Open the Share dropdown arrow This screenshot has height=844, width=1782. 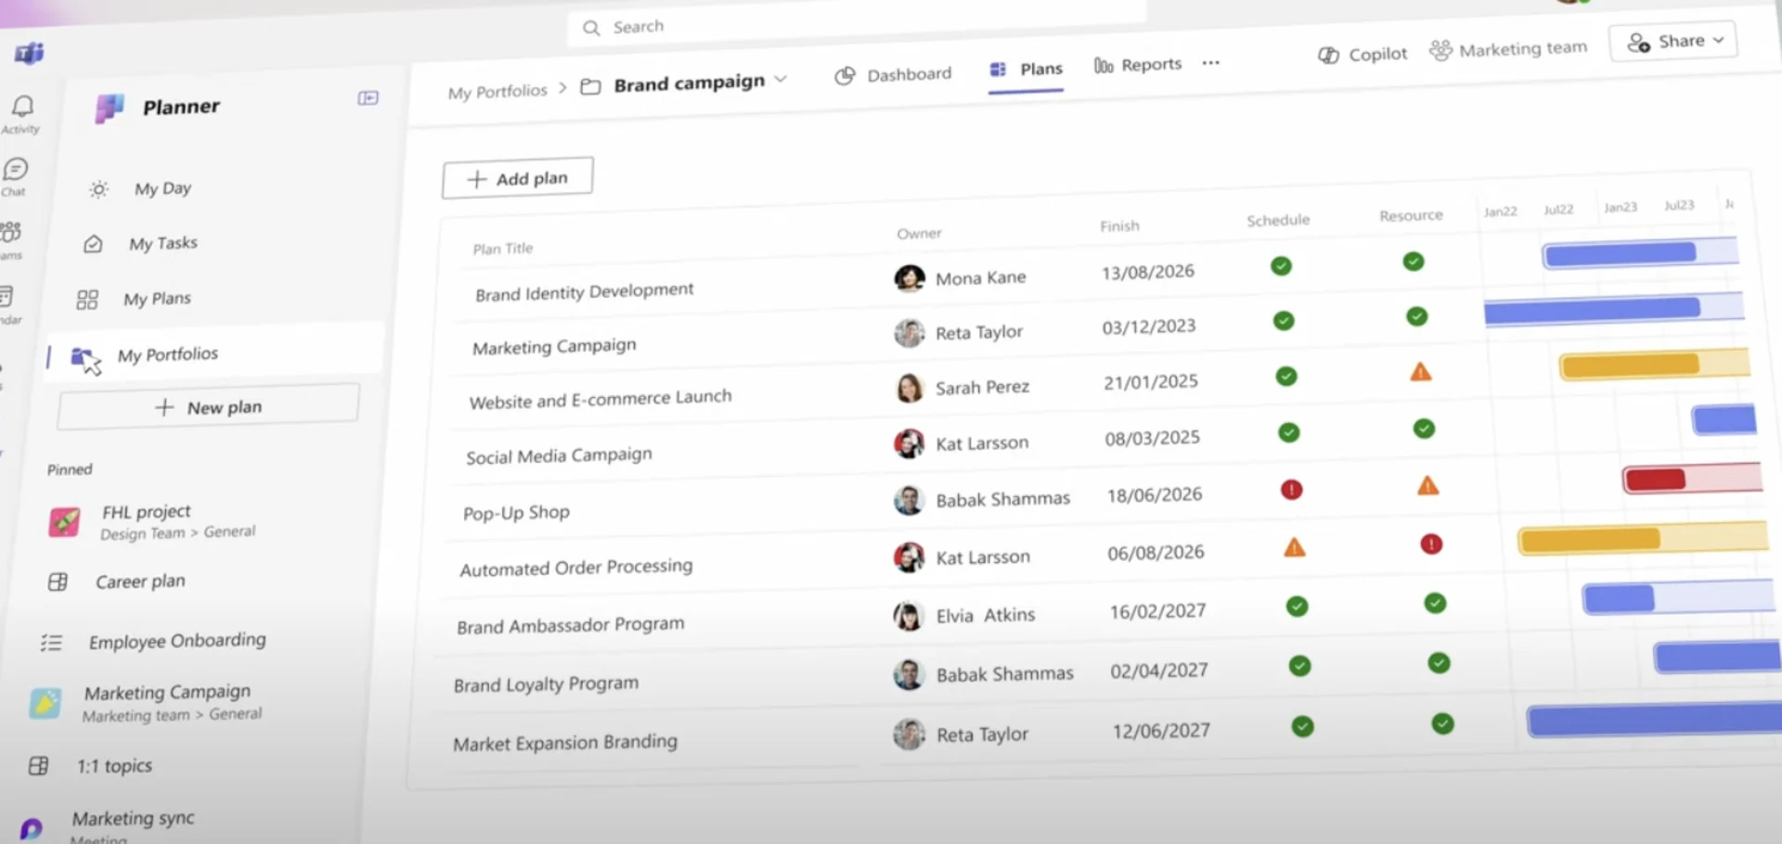(x=1719, y=41)
